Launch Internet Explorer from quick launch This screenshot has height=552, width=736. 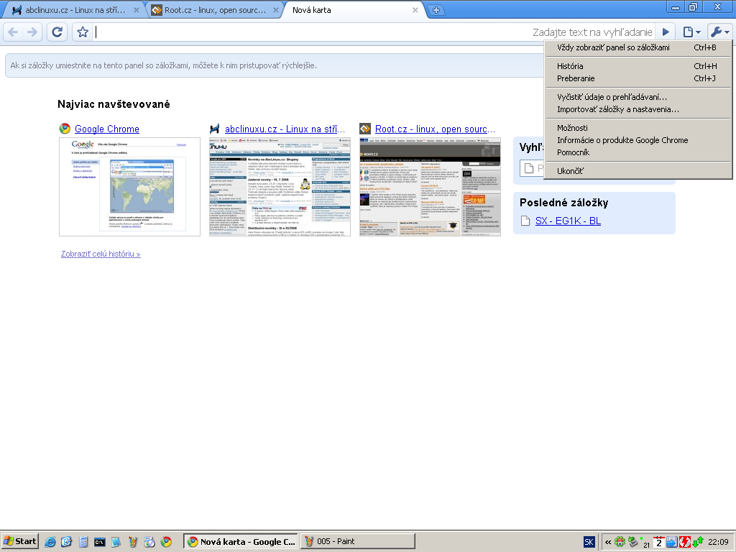(50, 542)
